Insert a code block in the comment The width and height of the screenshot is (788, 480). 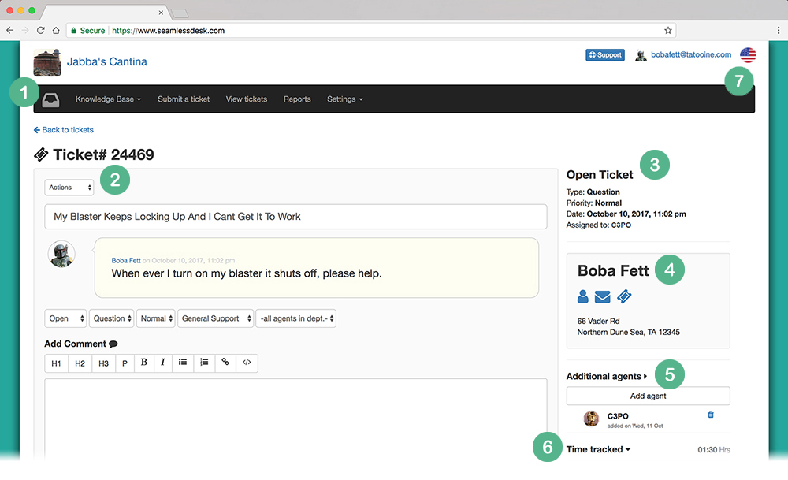click(x=247, y=363)
